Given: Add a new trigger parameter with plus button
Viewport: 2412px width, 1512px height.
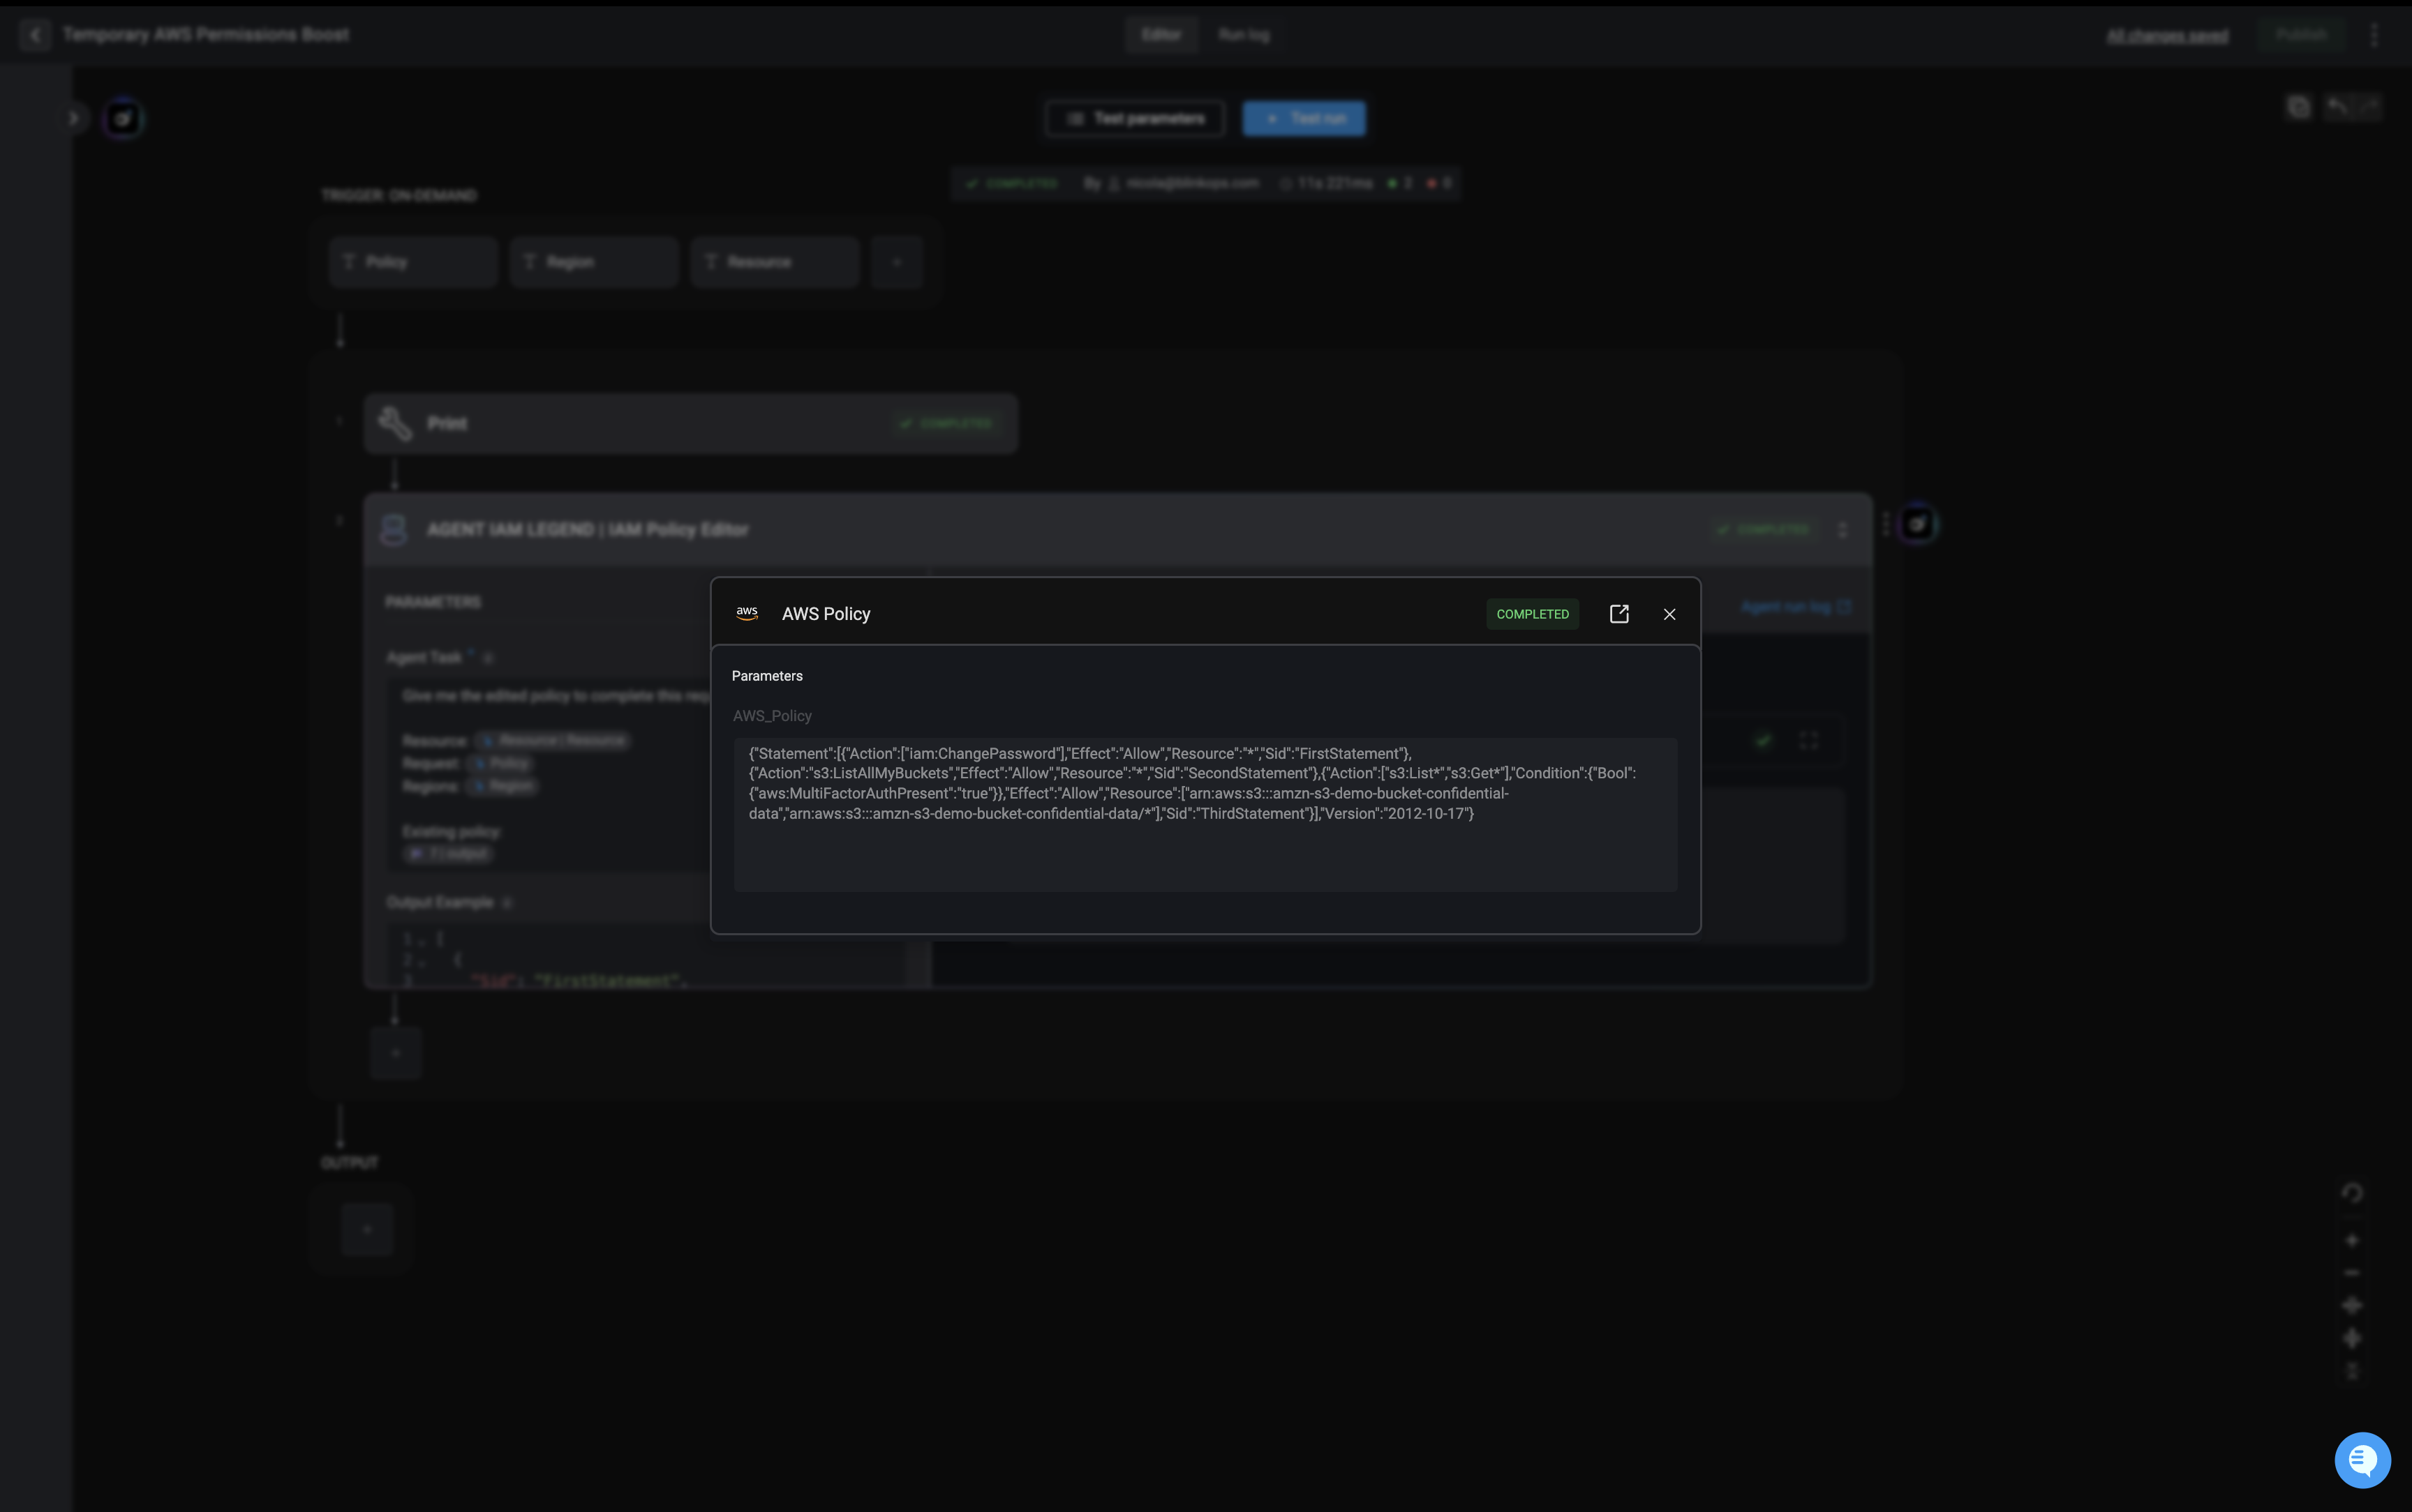Looking at the screenshot, I should (x=896, y=262).
